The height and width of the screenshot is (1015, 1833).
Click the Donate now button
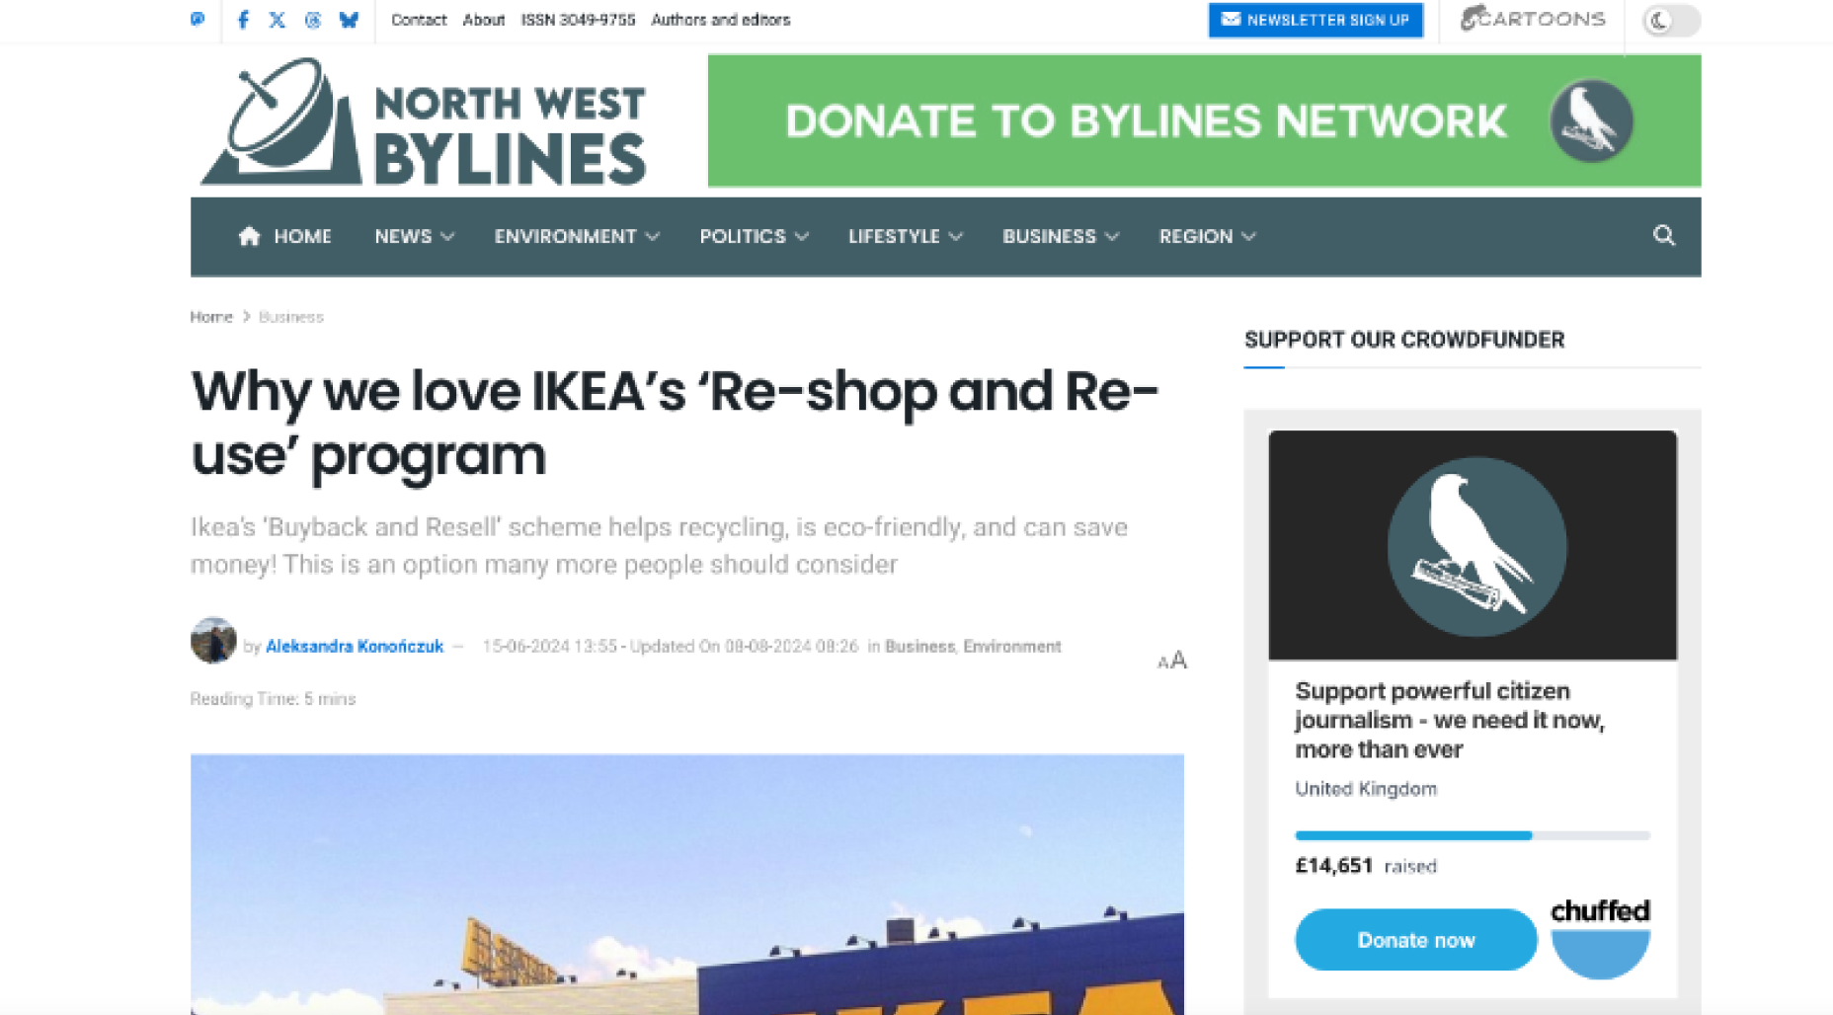point(1416,940)
